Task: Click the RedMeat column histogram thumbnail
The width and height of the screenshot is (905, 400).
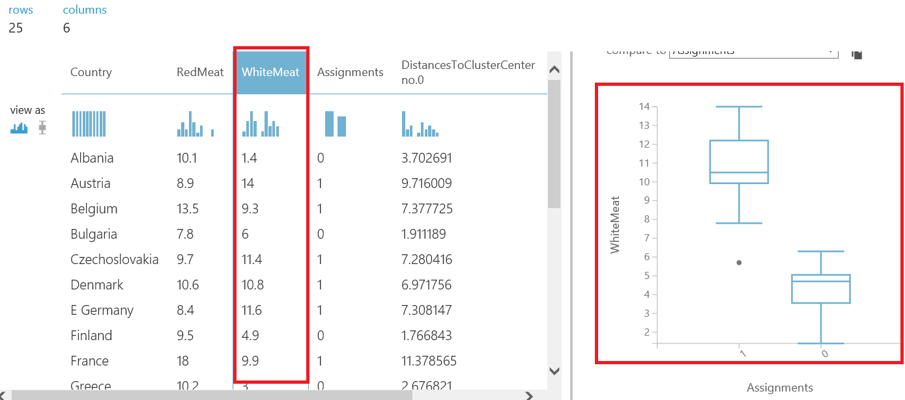Action: tap(195, 124)
